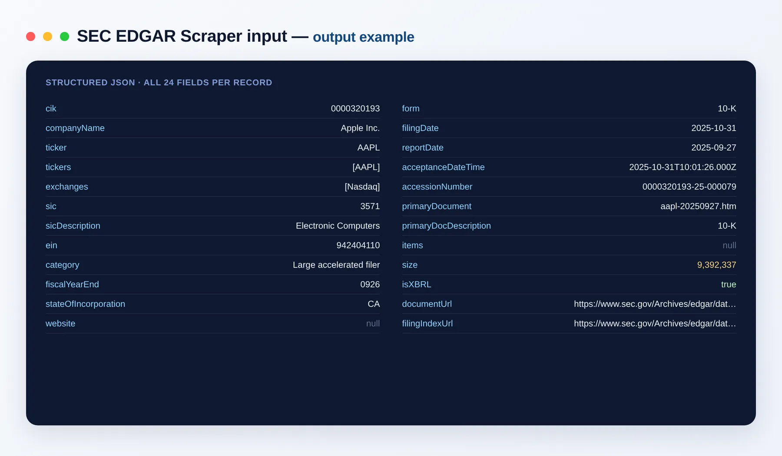Image resolution: width=782 pixels, height=456 pixels.
Task: Open the documentUrl sec.gov link
Action: click(655, 304)
